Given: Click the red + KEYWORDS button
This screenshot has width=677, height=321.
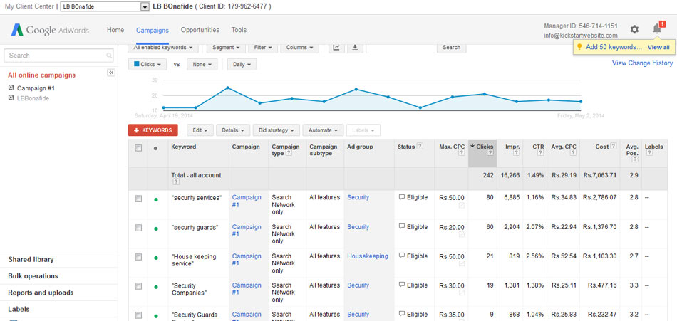Looking at the screenshot, I should [x=153, y=130].
